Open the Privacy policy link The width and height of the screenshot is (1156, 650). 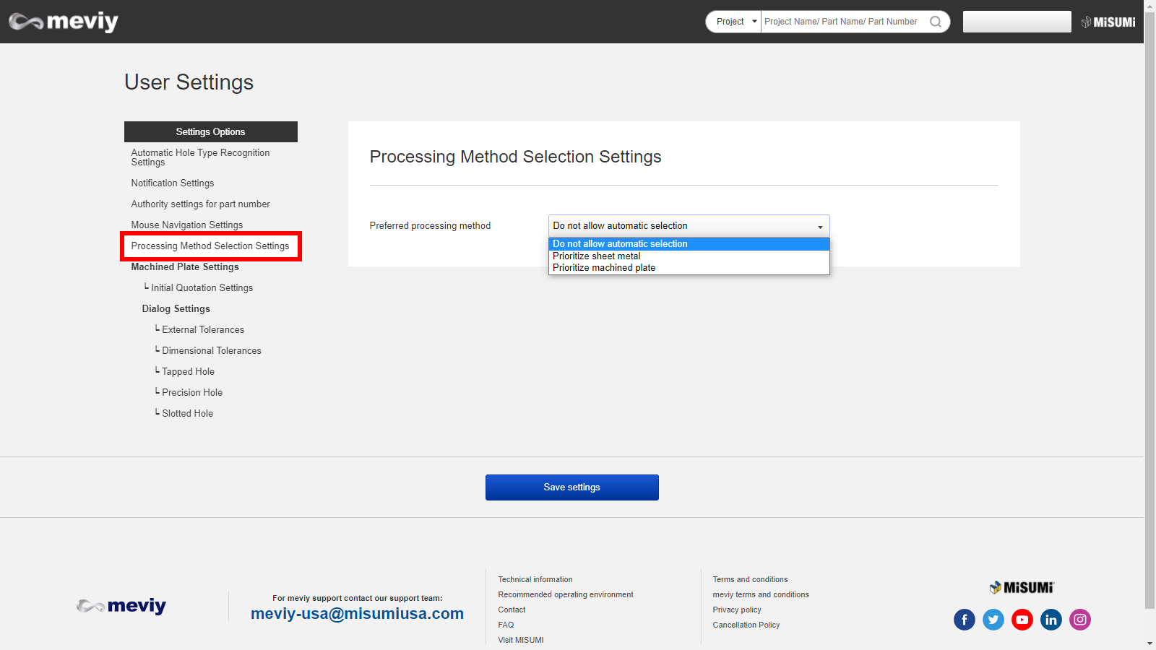(737, 610)
